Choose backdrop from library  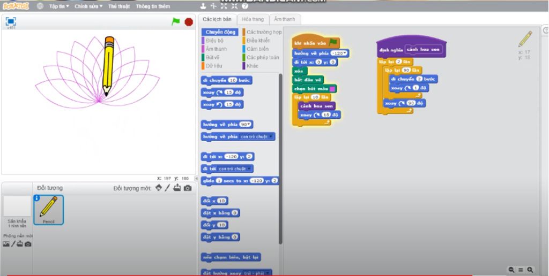[6, 244]
